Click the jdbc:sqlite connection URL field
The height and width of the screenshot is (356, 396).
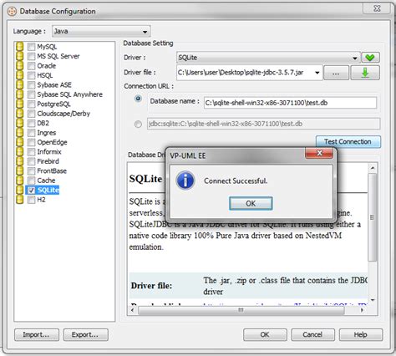click(x=263, y=124)
